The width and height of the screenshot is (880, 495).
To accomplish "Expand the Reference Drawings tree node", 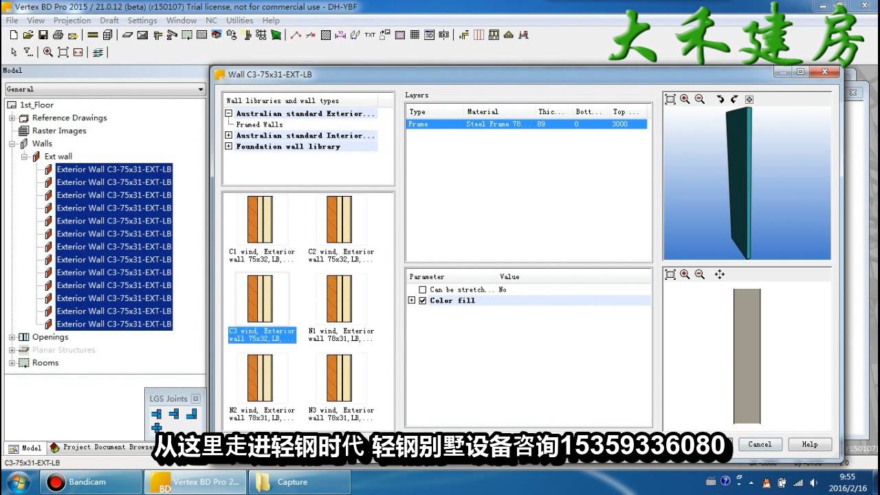I will 12,118.
